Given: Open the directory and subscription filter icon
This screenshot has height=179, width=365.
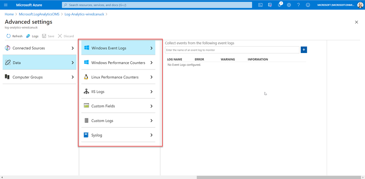Looking at the screenshot, I should 270,5.
